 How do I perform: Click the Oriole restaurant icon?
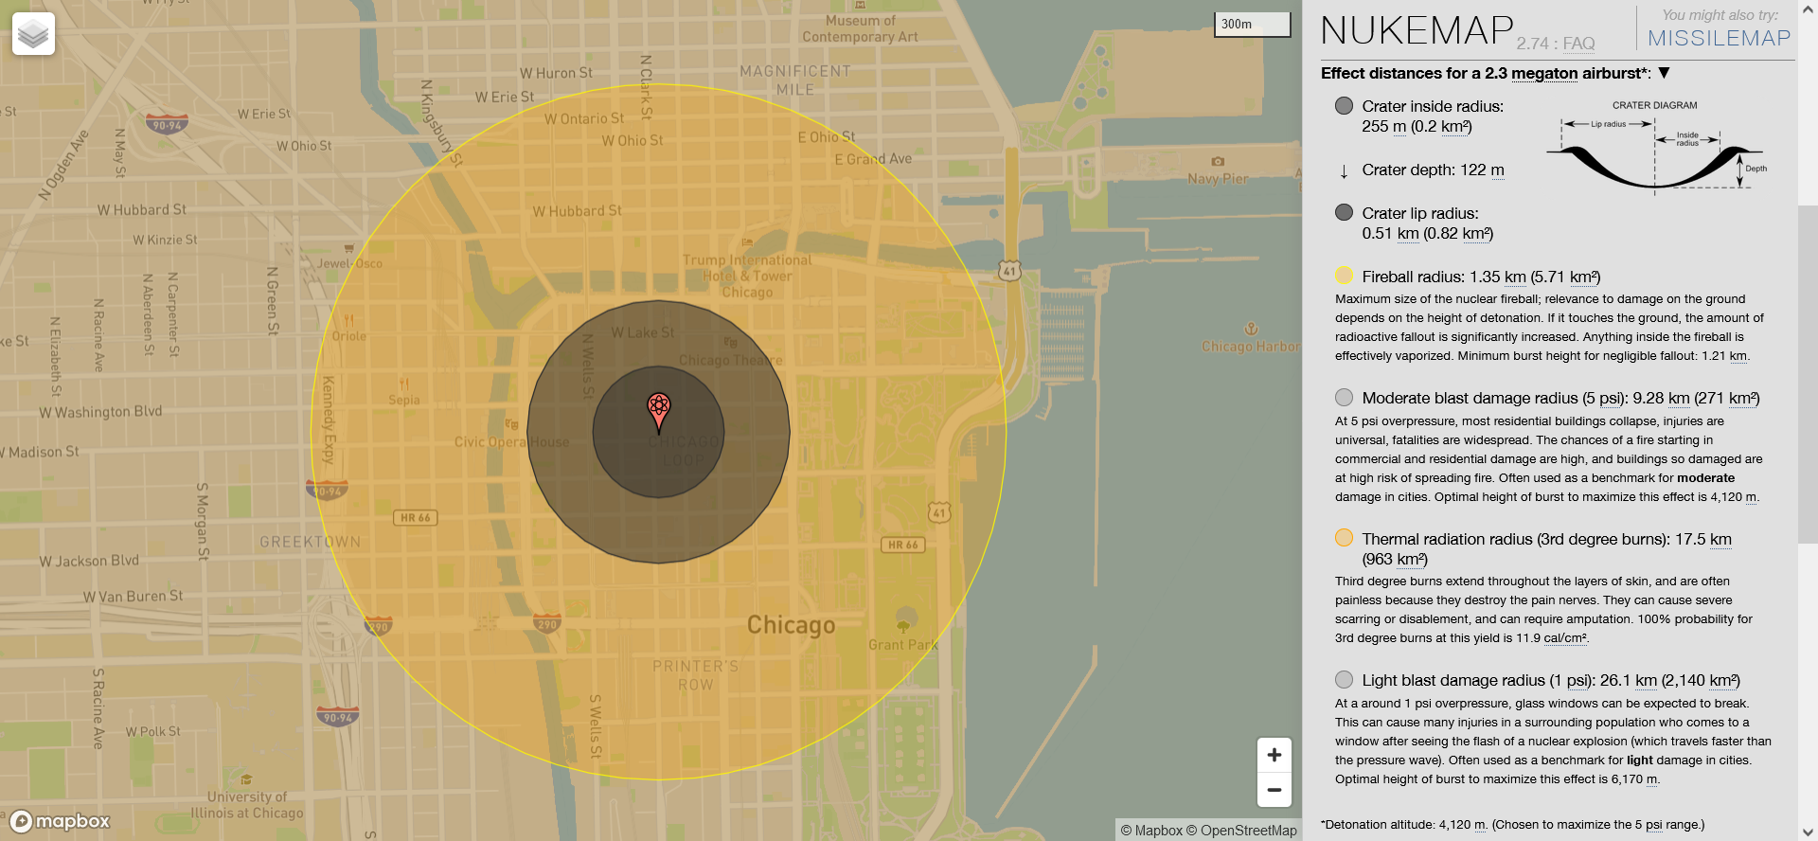[348, 320]
